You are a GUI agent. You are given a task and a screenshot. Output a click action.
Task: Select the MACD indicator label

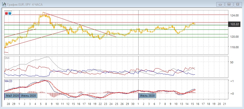(x=8, y=81)
